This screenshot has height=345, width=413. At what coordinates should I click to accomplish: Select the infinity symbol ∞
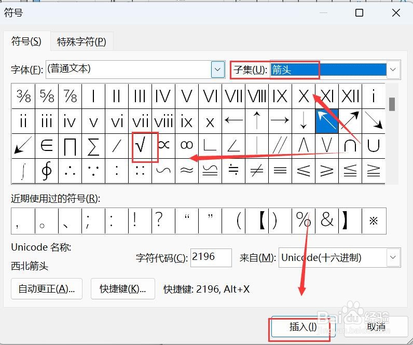click(x=187, y=146)
